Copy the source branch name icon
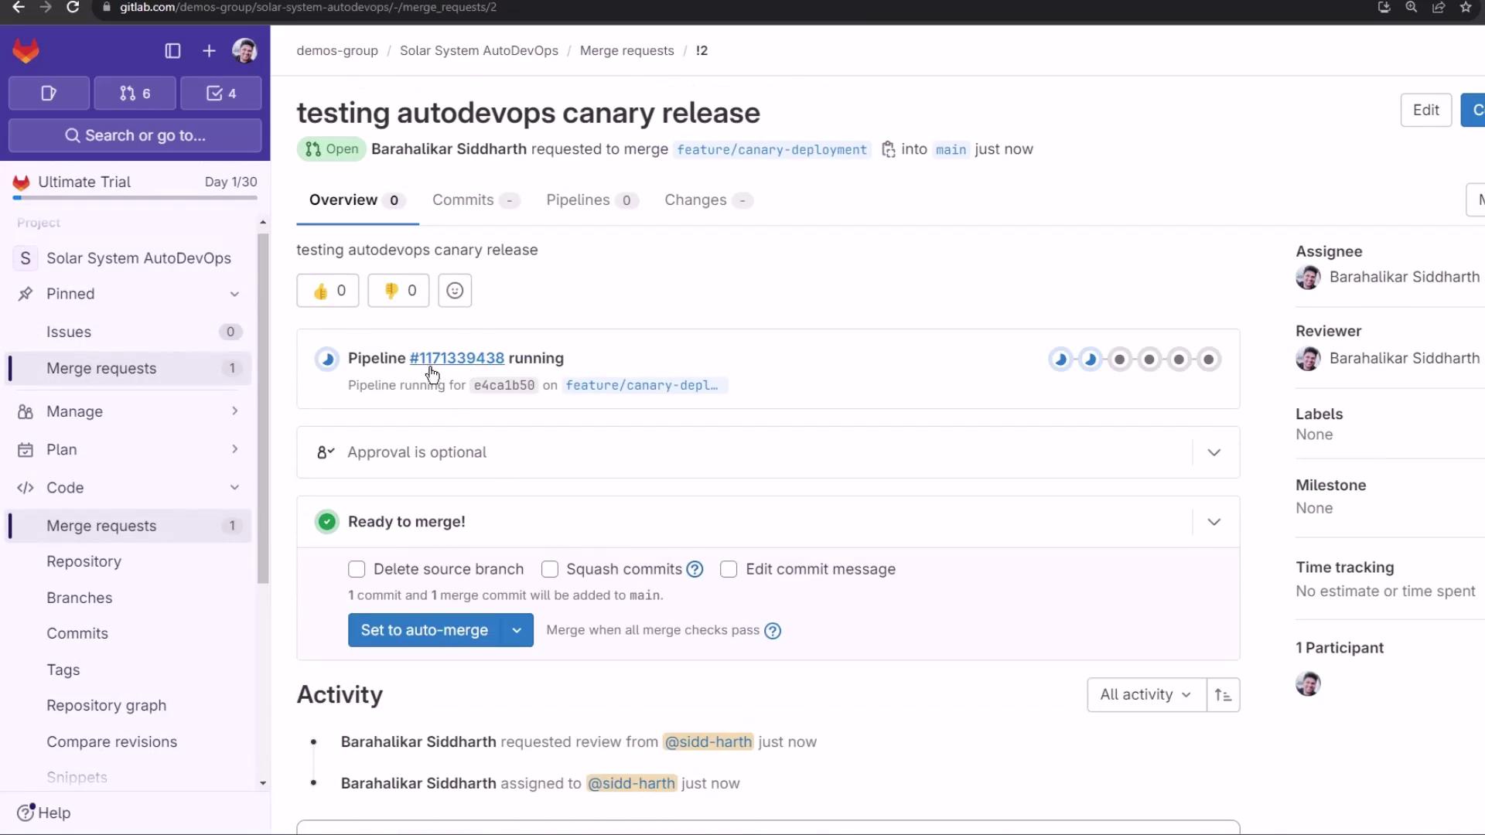The height and width of the screenshot is (835, 1485). (x=888, y=149)
